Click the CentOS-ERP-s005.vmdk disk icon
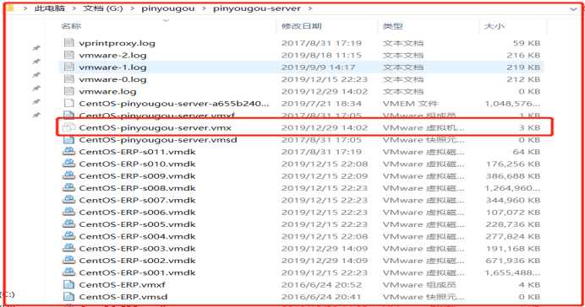 point(69,224)
